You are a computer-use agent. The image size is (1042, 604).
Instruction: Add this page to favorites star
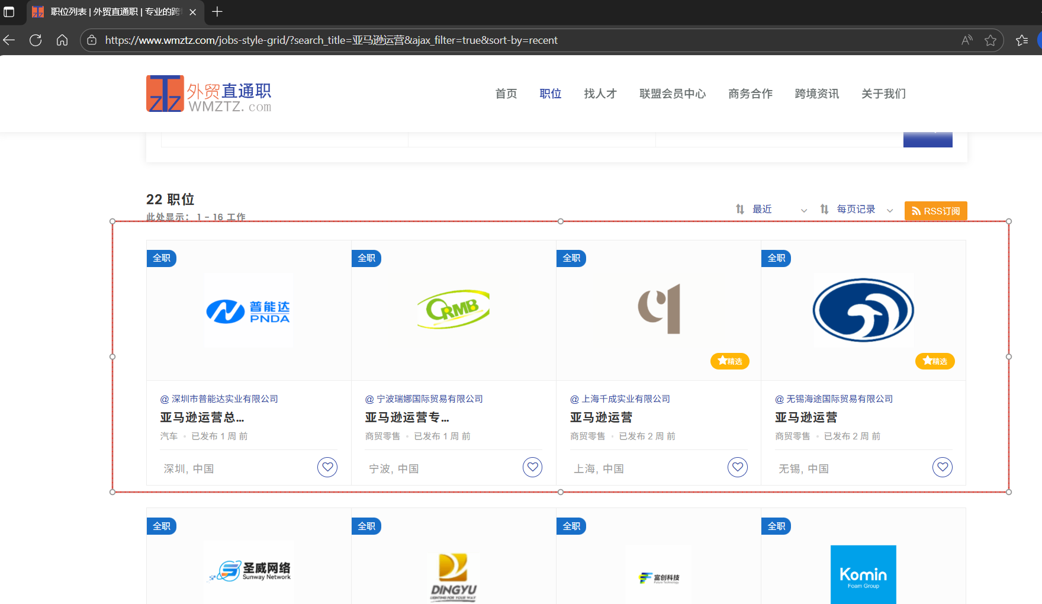point(990,40)
